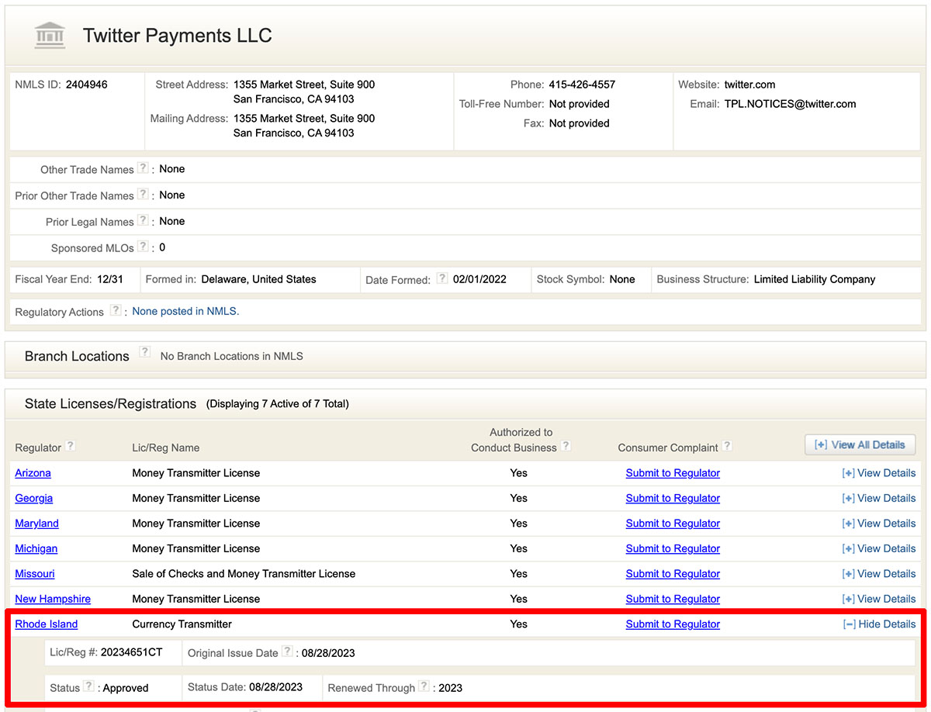931x712 pixels.
Task: Click the help icon next to Consumer Complaint
Action: tap(727, 446)
